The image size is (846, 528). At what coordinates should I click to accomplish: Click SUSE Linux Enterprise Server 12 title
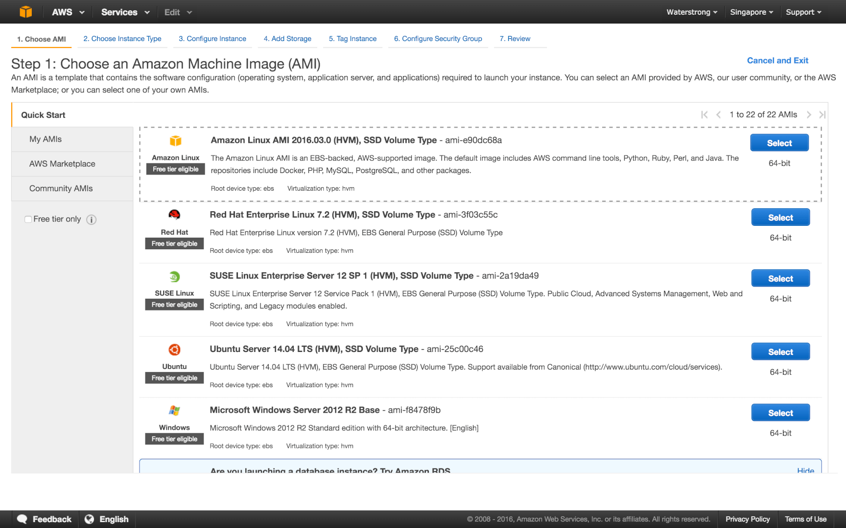click(341, 276)
